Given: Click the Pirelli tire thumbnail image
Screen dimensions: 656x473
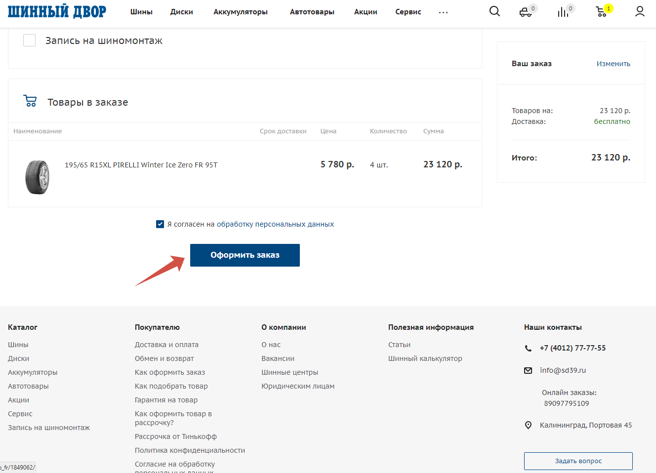Looking at the screenshot, I should (38, 177).
